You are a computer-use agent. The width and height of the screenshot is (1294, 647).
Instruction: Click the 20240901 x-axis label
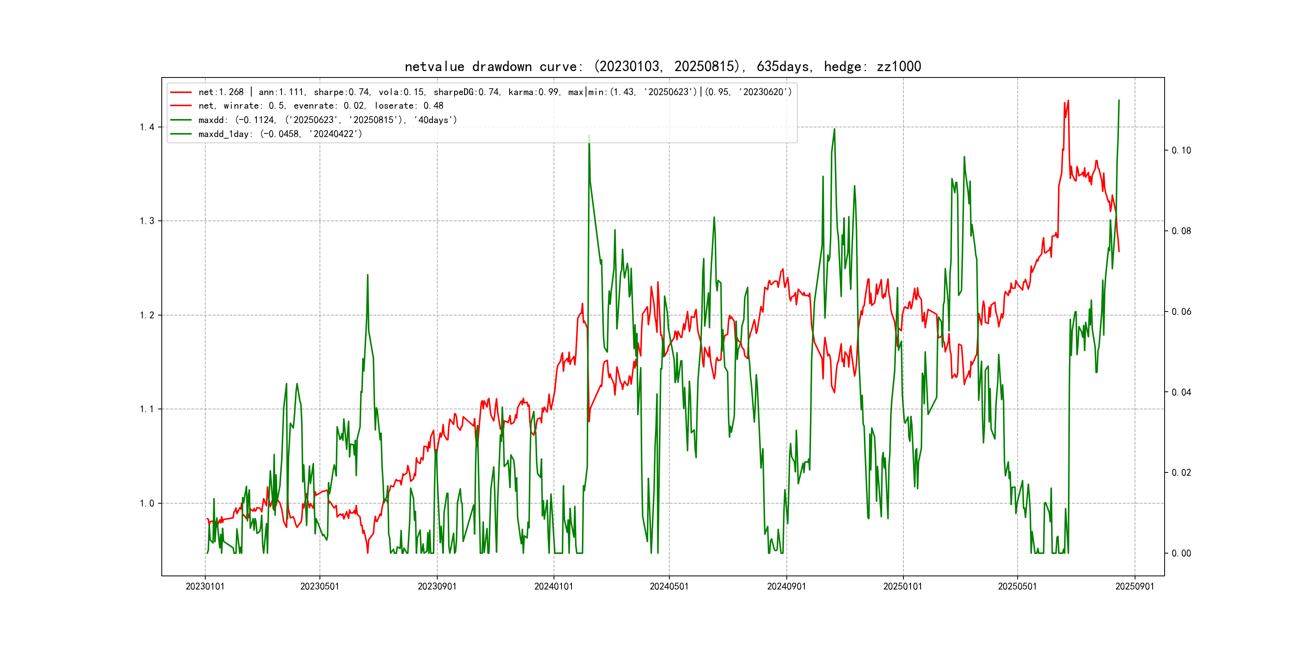pos(786,587)
